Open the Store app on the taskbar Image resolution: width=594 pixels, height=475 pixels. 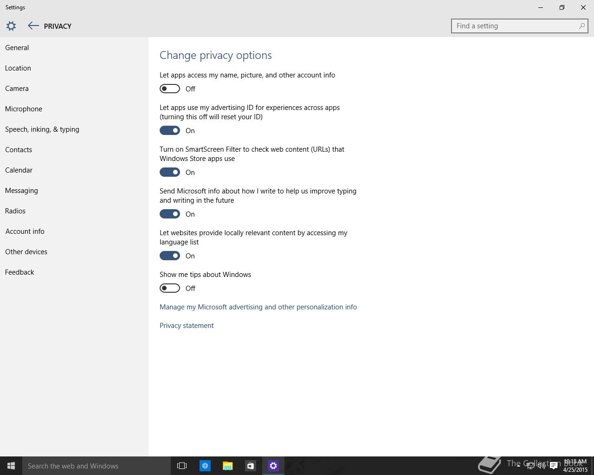(x=250, y=466)
